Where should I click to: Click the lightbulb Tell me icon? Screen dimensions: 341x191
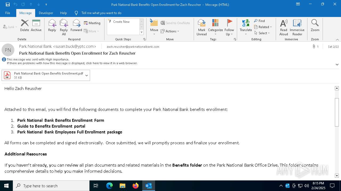(76, 13)
